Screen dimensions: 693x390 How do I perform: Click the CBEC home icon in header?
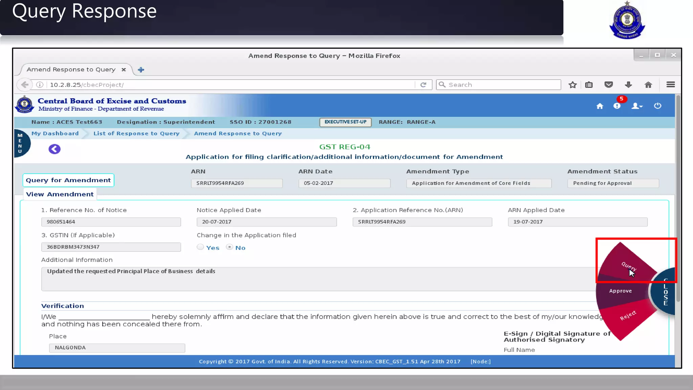pos(600,106)
